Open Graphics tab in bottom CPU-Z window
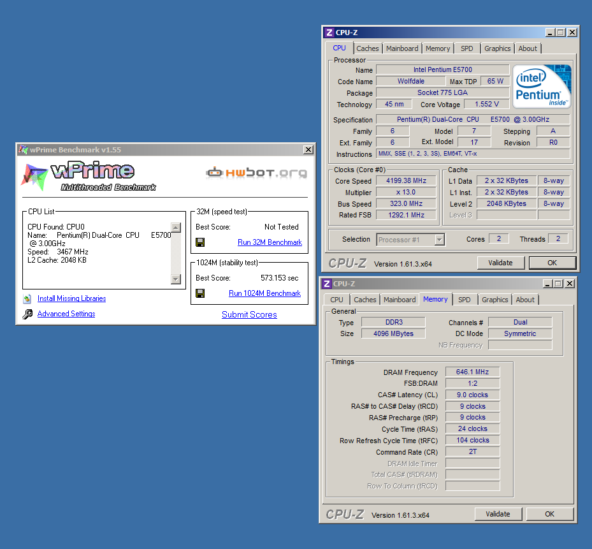This screenshot has width=592, height=549. 495,300
